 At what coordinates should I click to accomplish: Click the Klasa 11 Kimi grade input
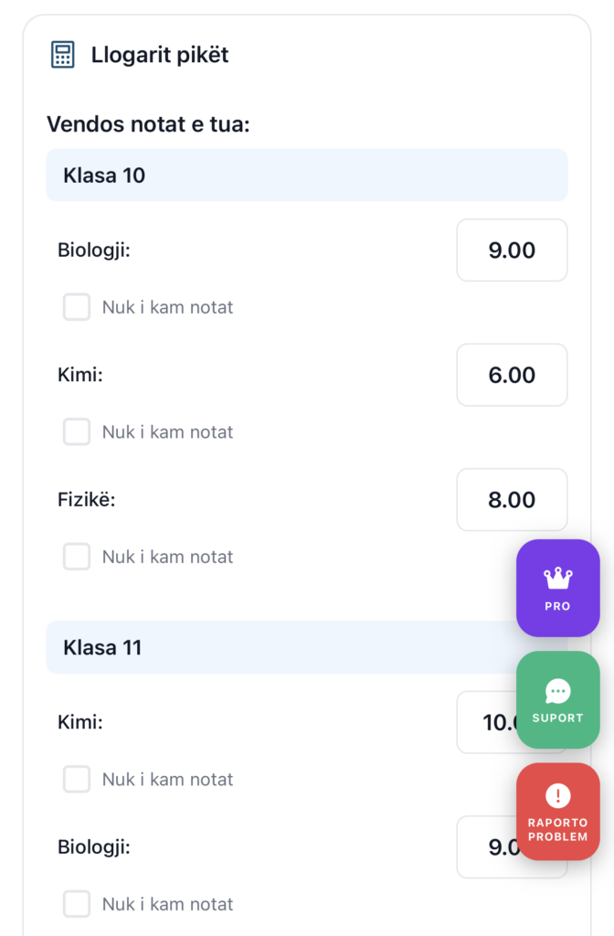tap(486, 722)
